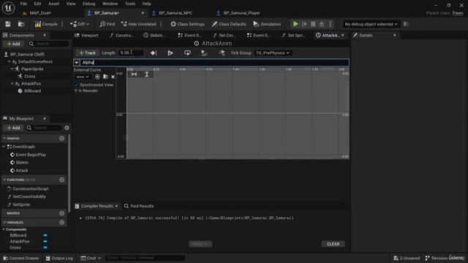Zoom curve to fit vertically

pyautogui.click(x=146, y=75)
